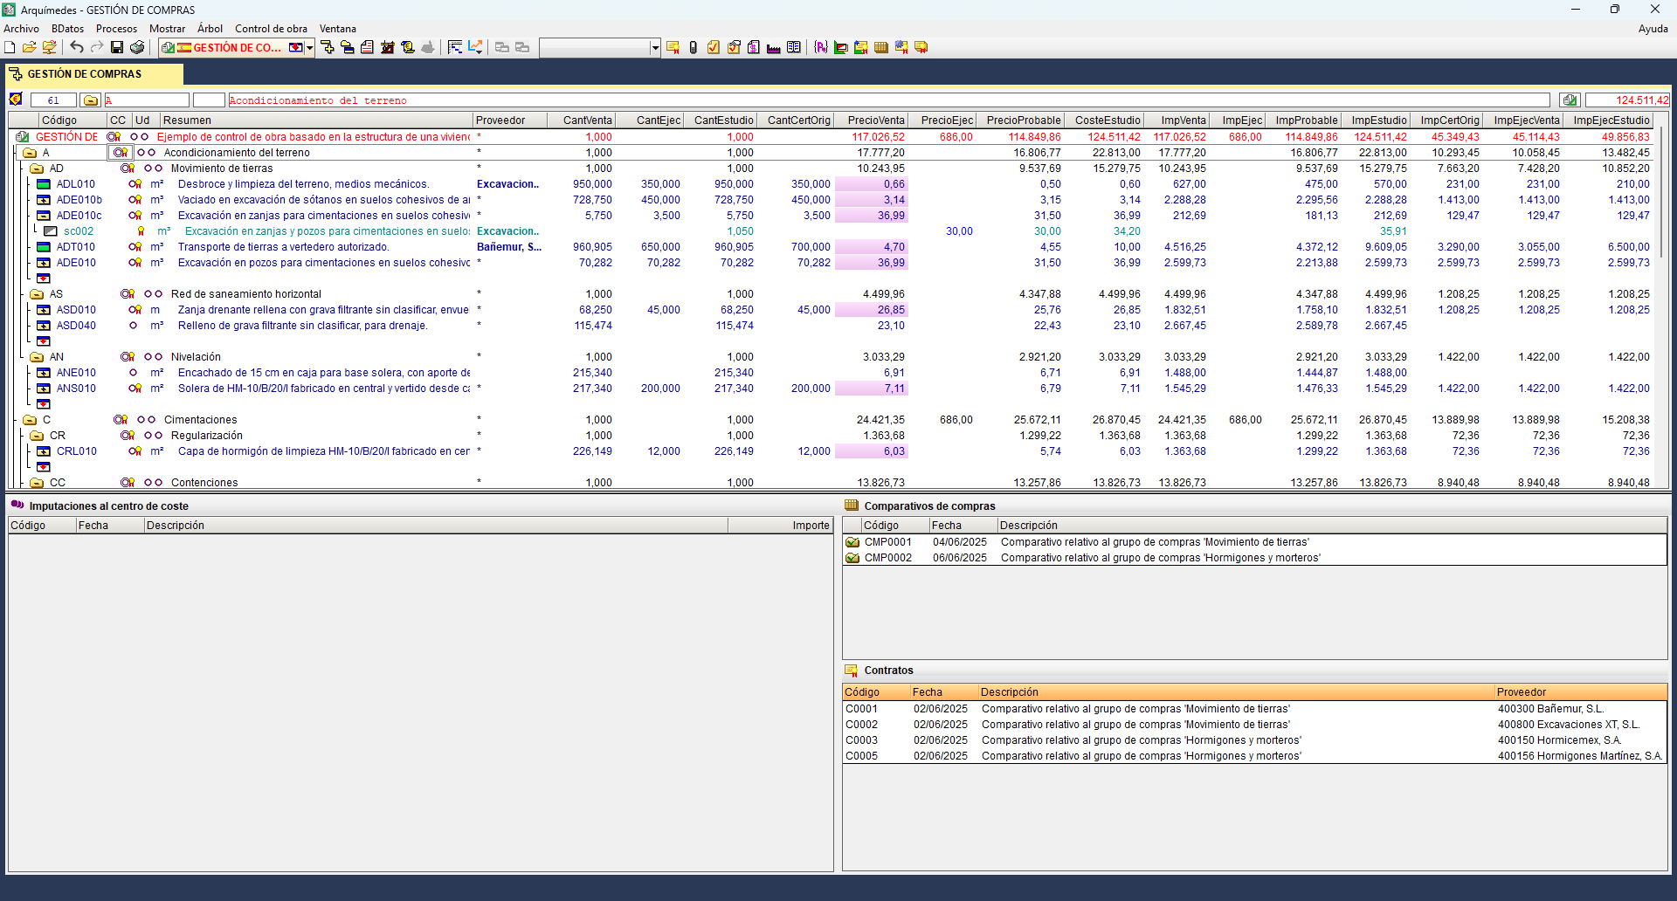This screenshot has width=1677, height=901.
Task: Click the Open folder icon in toolbar
Action: point(29,47)
